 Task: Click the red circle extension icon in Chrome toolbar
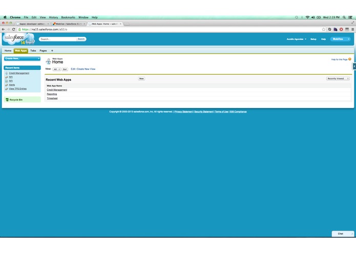[341, 29]
